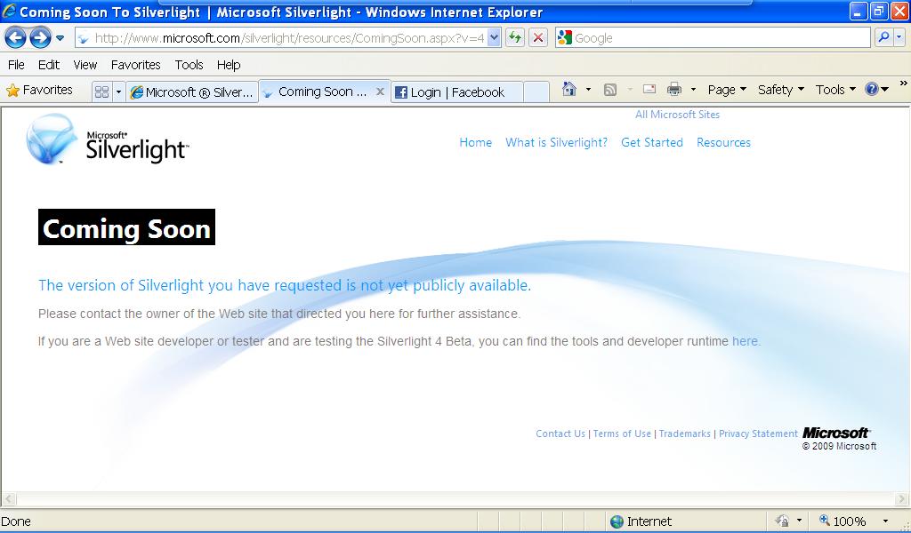Click the Internet Explorer title bar icon
The image size is (911, 533).
(9, 11)
